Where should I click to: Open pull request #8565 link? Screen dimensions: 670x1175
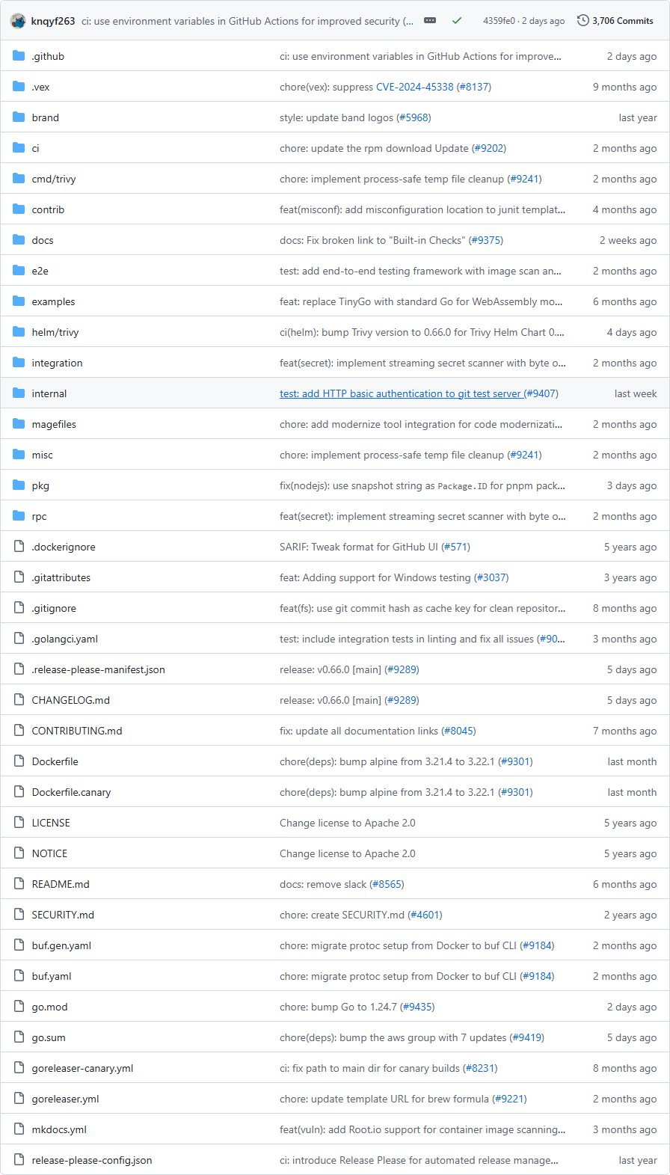[x=387, y=884]
